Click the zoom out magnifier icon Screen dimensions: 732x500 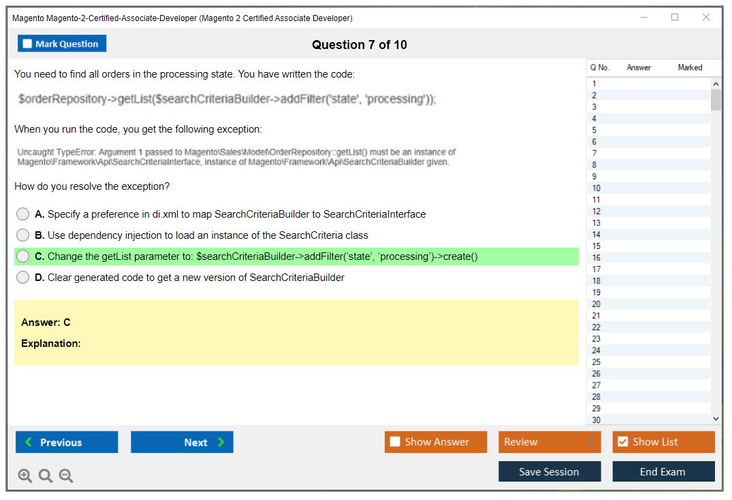(x=66, y=476)
